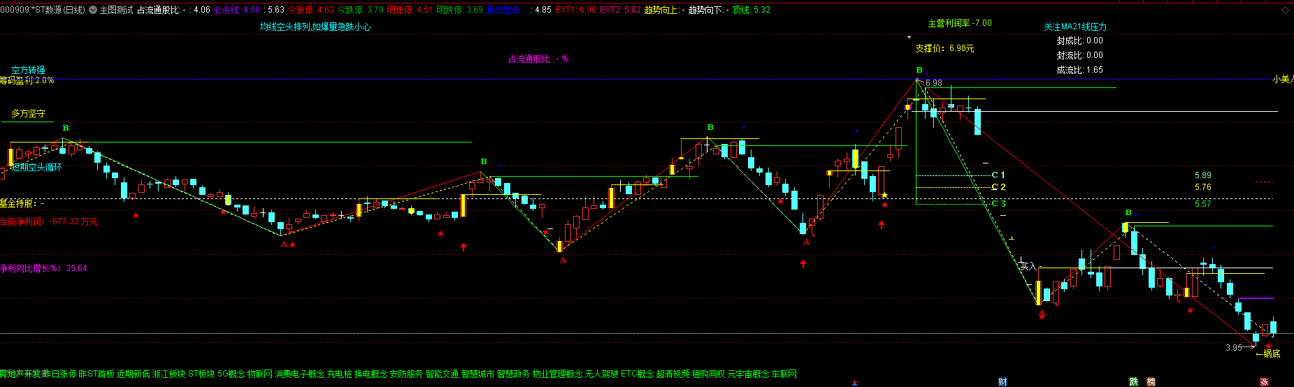Click the 主营利润率 -7.00 label
The height and width of the screenshot is (387, 1294).
tap(960, 23)
